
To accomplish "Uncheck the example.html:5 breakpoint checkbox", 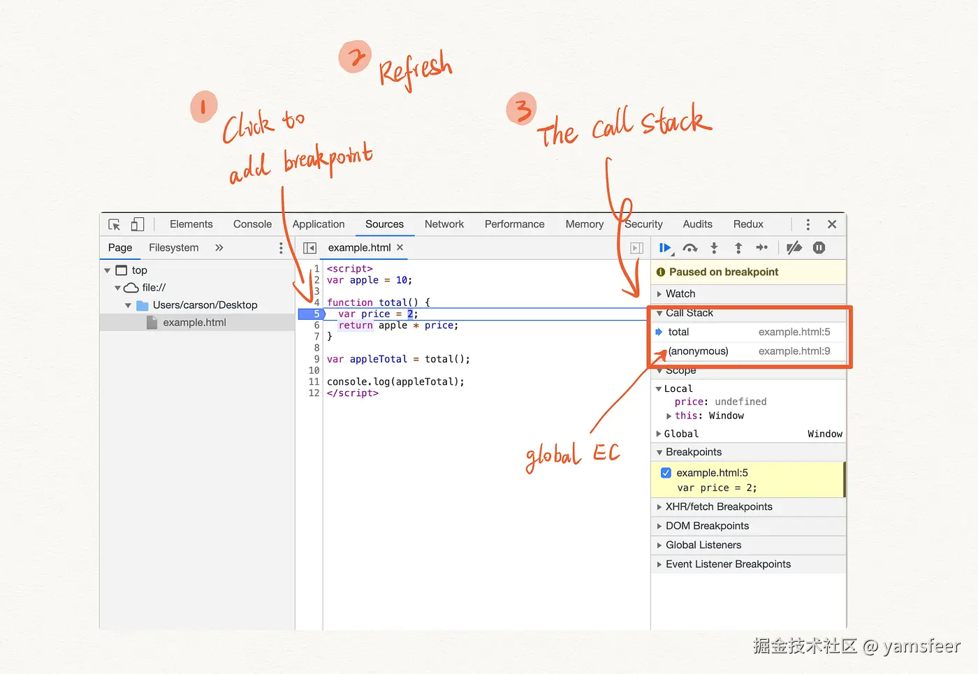I will (x=666, y=473).
